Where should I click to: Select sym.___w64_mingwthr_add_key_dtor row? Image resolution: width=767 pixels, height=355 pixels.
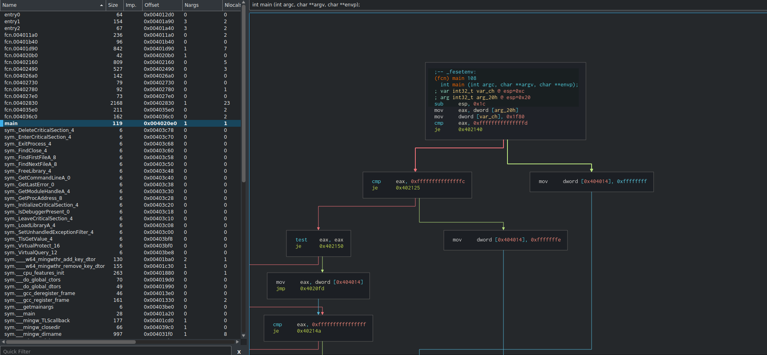[121, 259]
